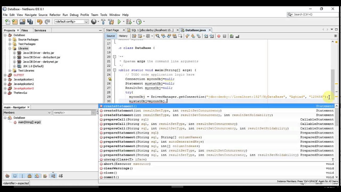
Task: Switch to the Services tab
Action: [x=40, y=30]
